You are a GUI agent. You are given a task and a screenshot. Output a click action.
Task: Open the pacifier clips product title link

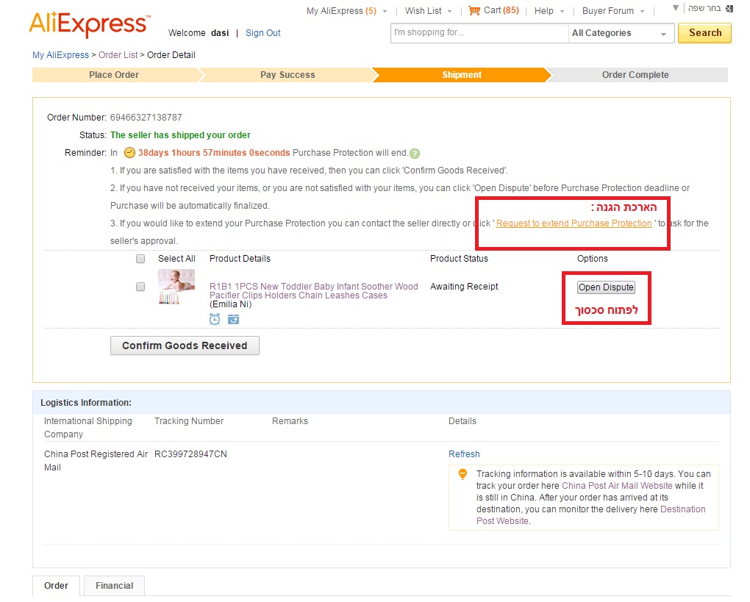point(313,291)
